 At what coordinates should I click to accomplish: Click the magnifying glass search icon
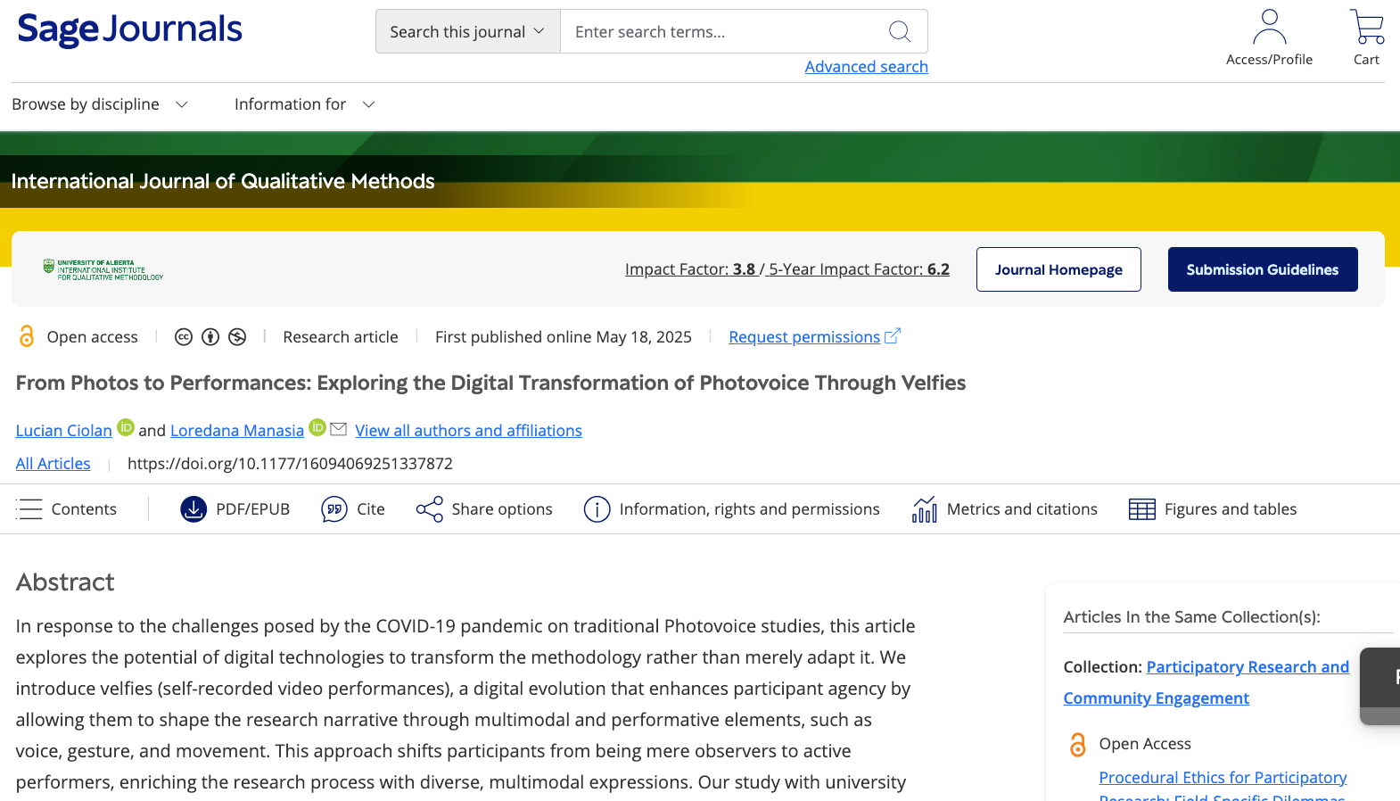(x=900, y=32)
